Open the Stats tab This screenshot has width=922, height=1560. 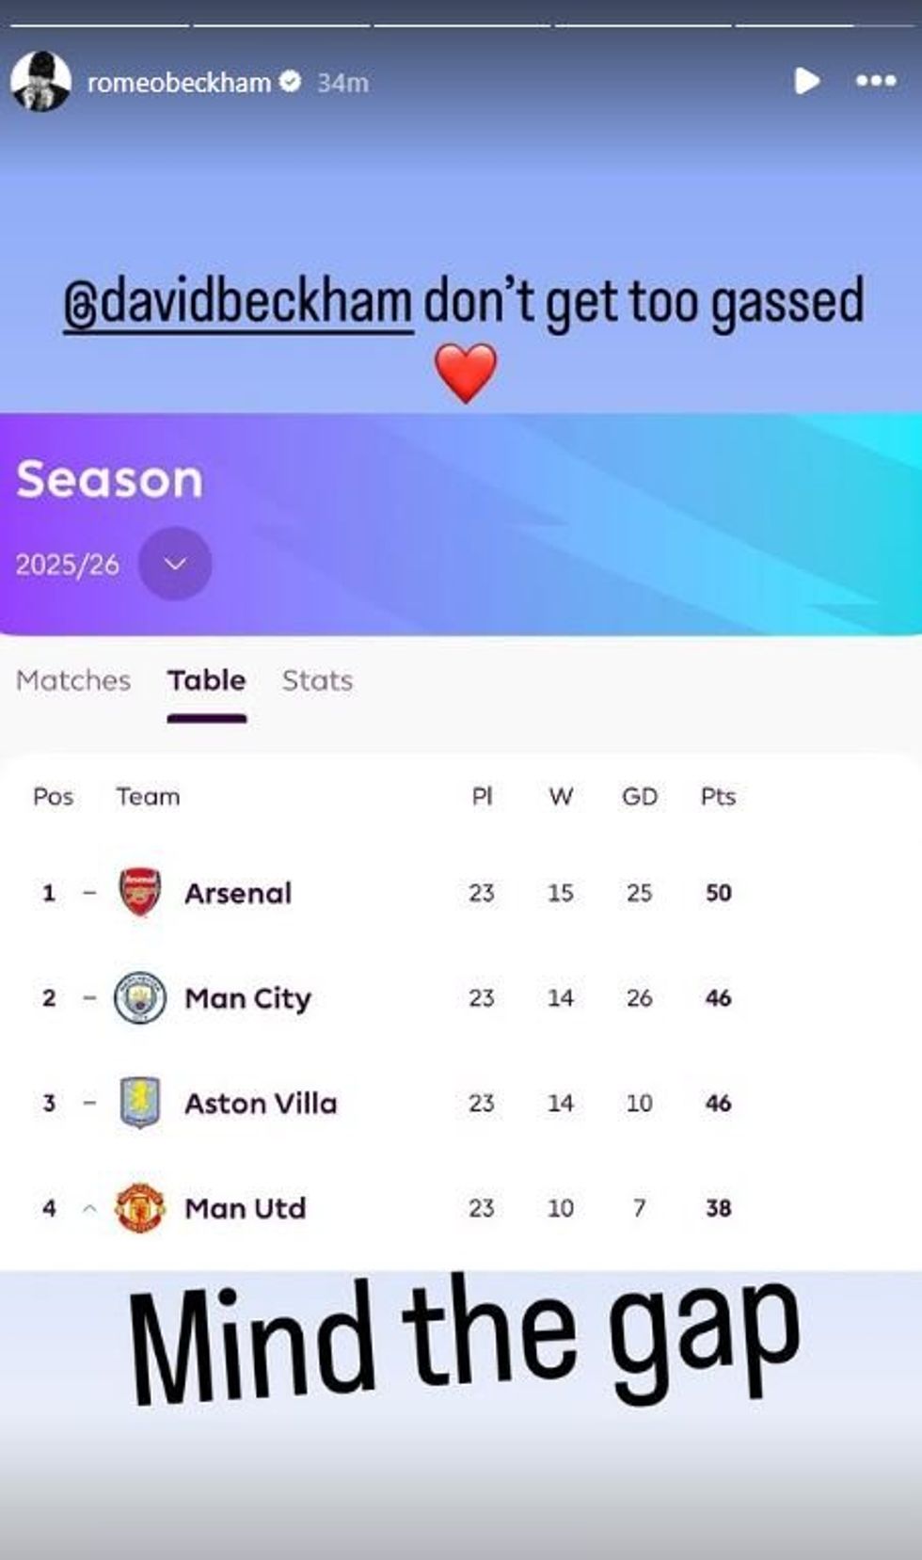[317, 680]
